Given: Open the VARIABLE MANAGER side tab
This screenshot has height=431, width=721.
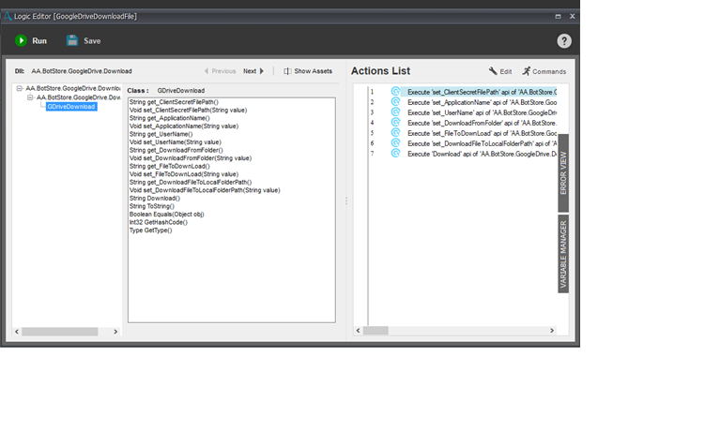Looking at the screenshot, I should pos(563,254).
